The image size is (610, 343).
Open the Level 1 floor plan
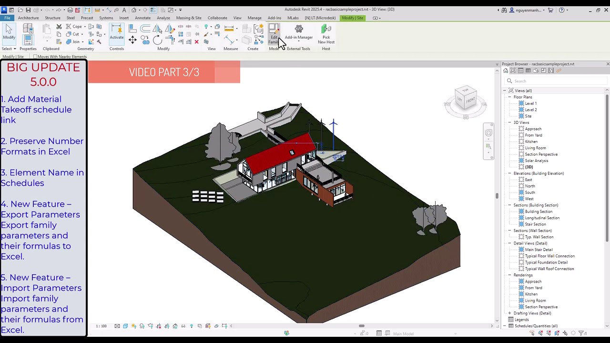(x=530, y=103)
